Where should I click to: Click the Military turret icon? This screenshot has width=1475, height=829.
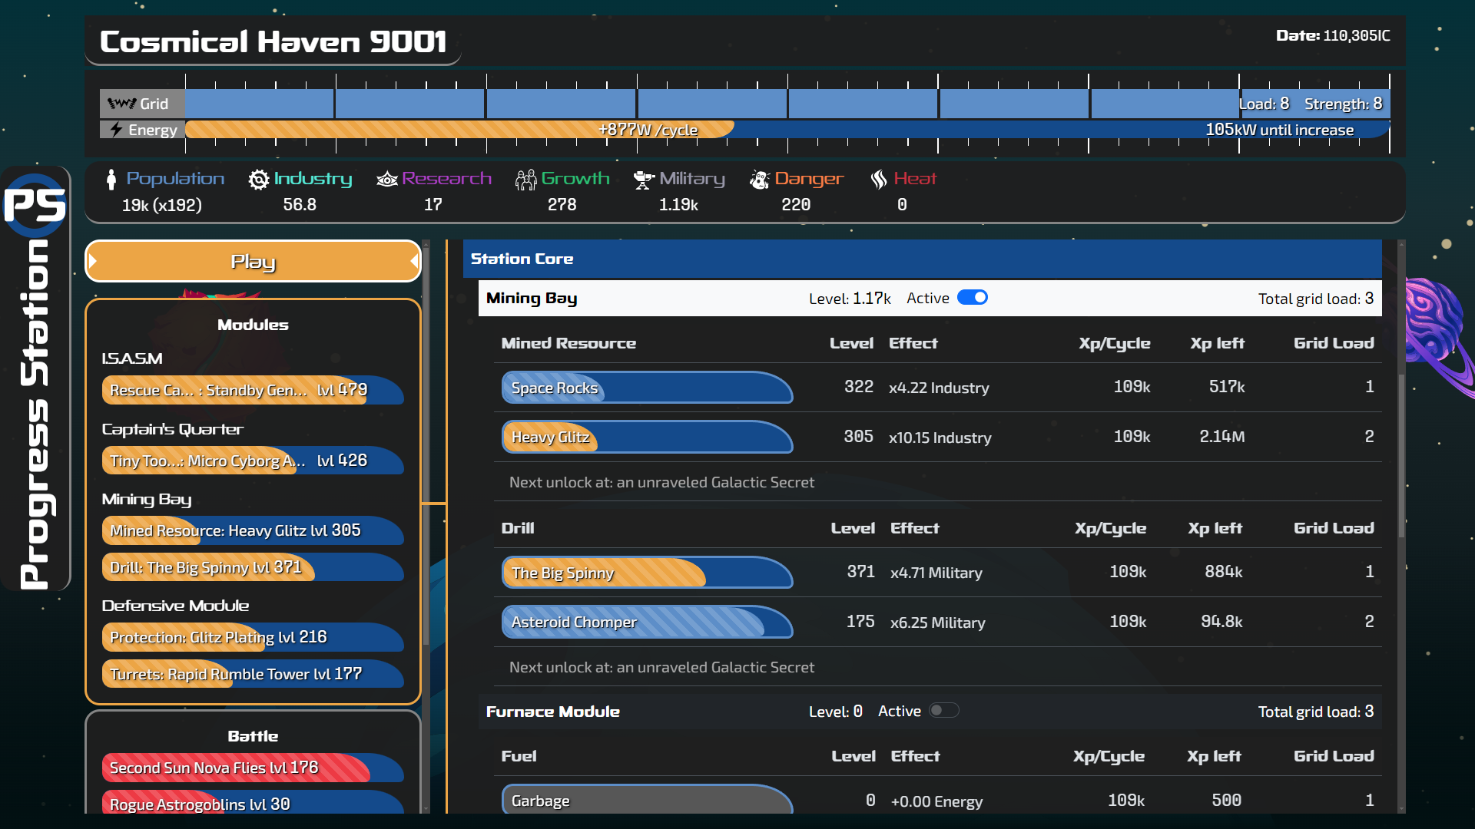click(644, 179)
